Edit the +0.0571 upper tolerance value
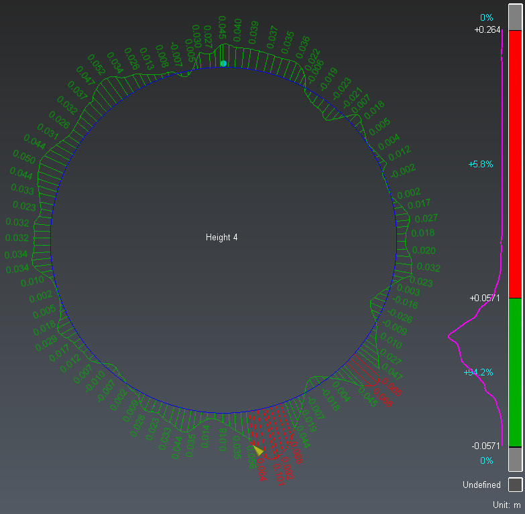Viewport: 525px width, 514px height. [487, 298]
